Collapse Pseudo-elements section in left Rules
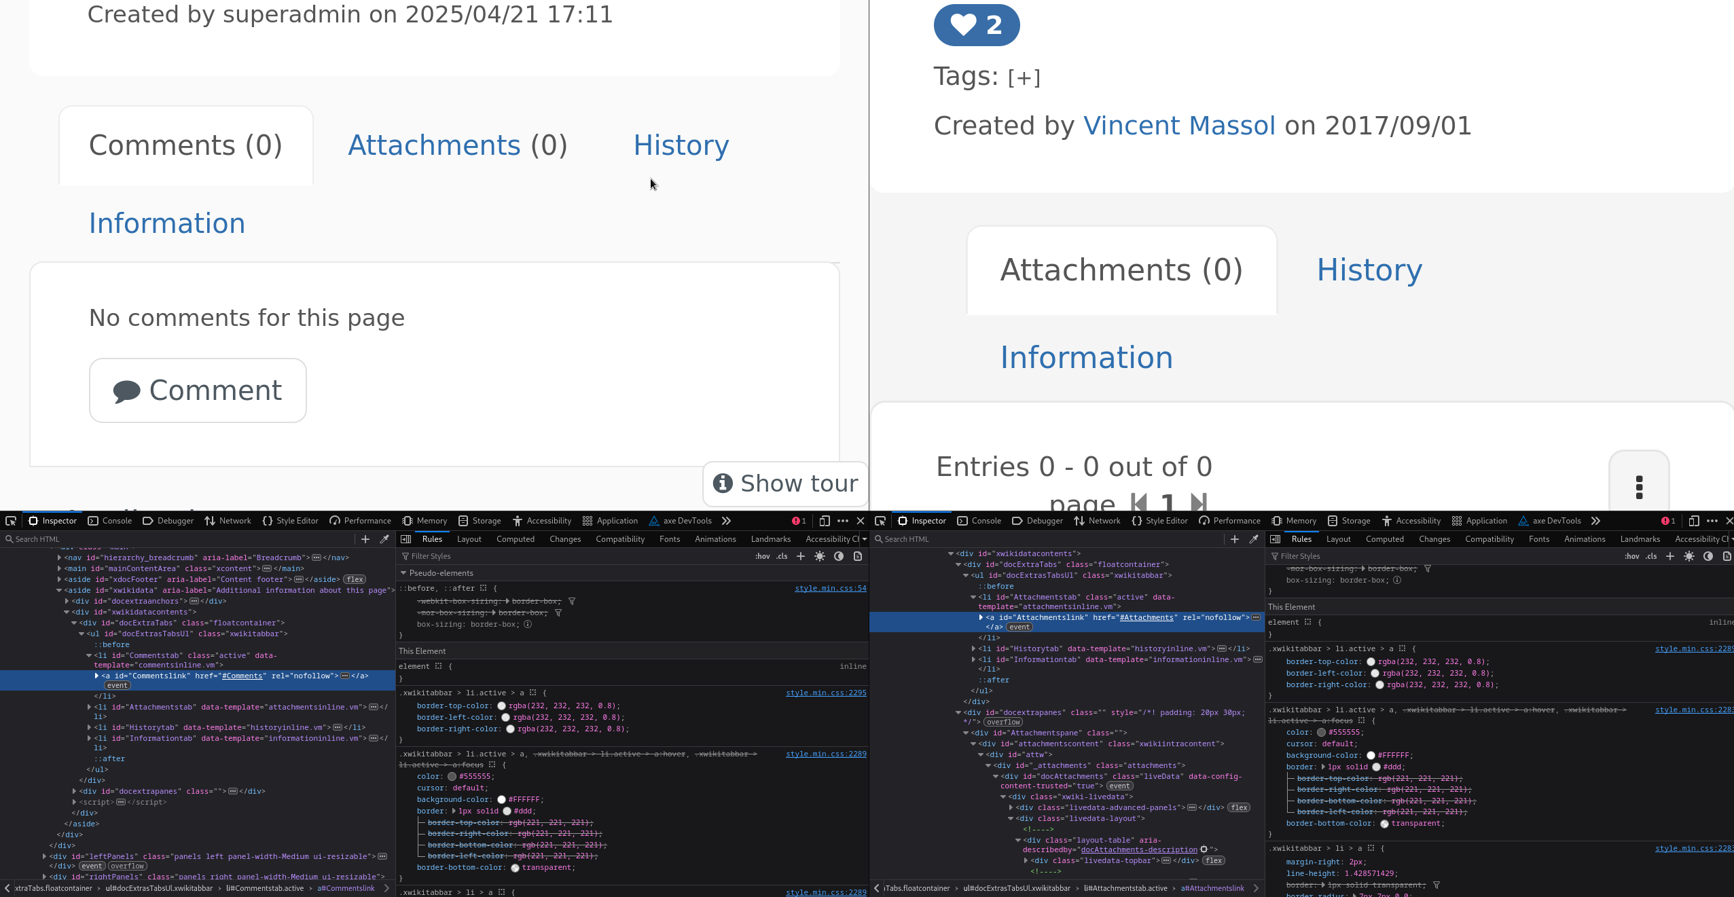This screenshot has height=897, width=1734. point(403,573)
